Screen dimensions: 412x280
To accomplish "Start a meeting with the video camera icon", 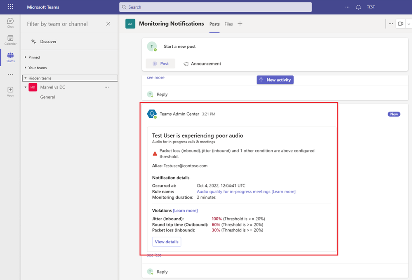I will pos(400,23).
